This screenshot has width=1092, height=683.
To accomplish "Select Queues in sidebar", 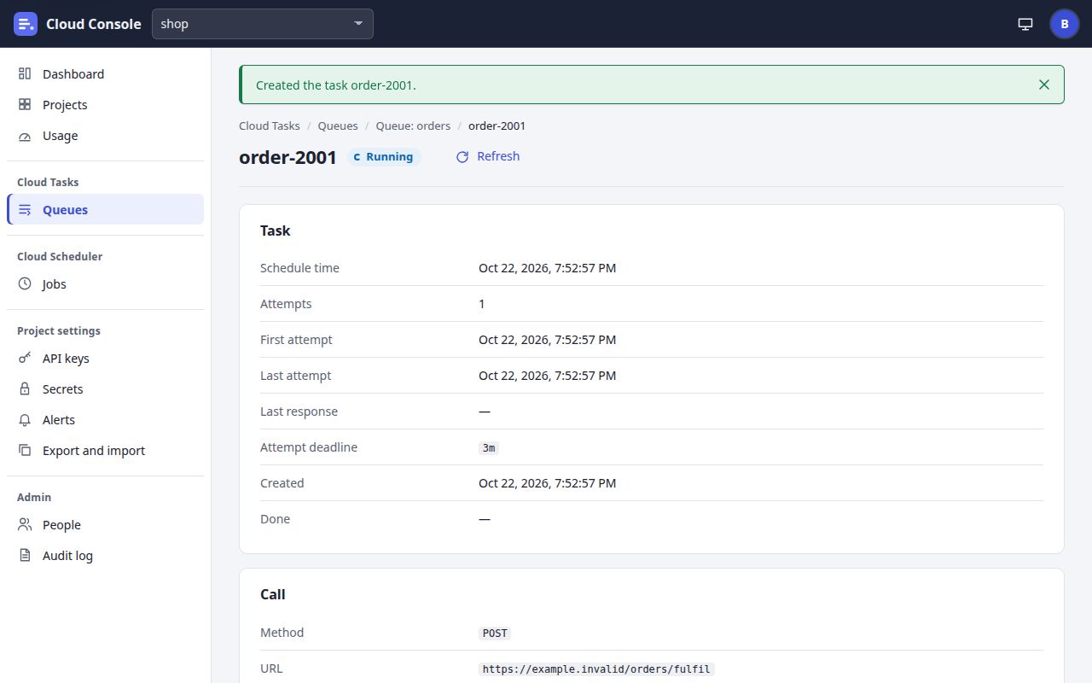I will tap(106, 210).
